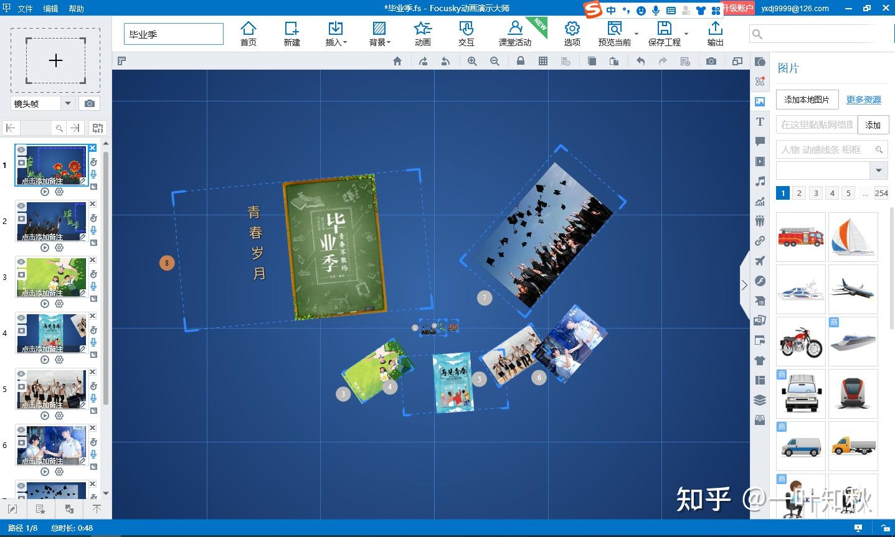Rotate canvas clockwise
The height and width of the screenshot is (537, 895).
(x=423, y=61)
